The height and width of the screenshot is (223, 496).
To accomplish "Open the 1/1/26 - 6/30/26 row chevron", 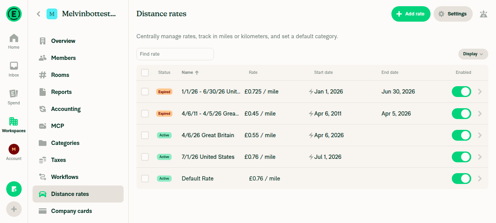I will coord(480,92).
